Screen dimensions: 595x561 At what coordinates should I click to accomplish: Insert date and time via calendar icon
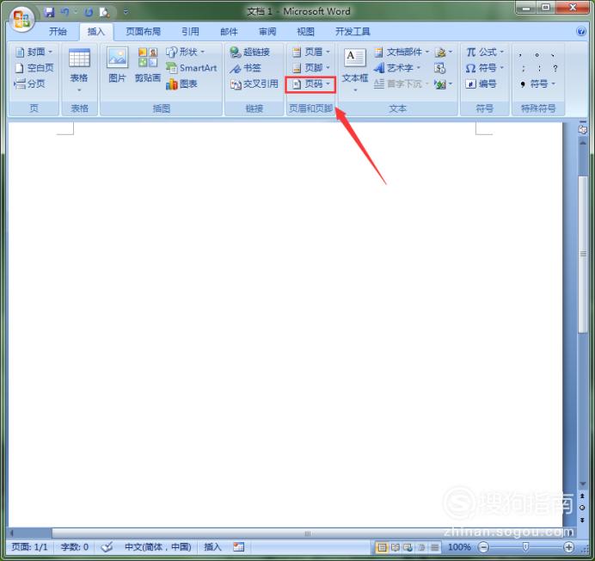click(x=439, y=68)
